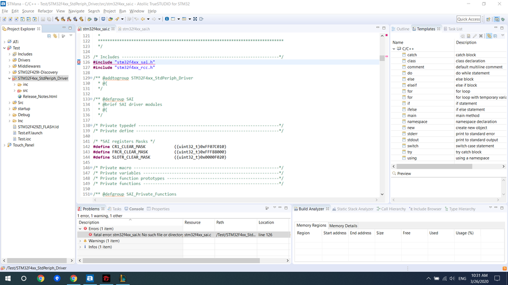This screenshot has width=508, height=285.
Task: Open the notification center icon
Action: 497,278
